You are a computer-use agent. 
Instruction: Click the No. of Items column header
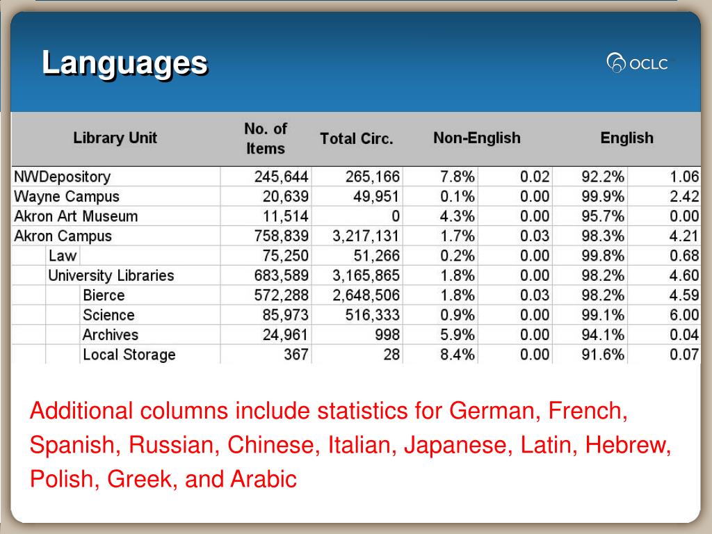(266, 138)
